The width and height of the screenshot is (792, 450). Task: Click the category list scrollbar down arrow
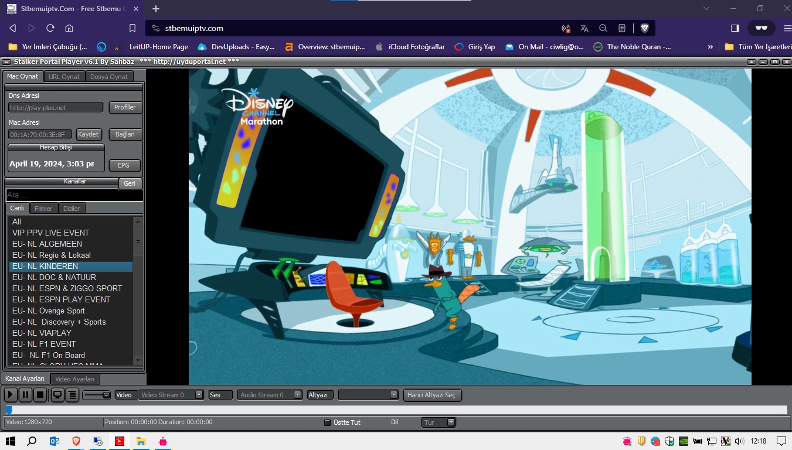tap(138, 360)
